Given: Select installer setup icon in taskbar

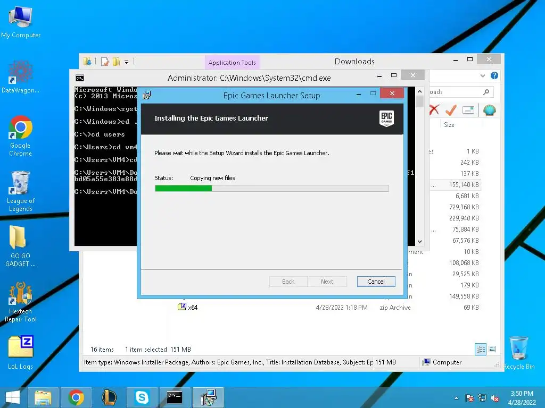Looking at the screenshot, I should (208, 397).
